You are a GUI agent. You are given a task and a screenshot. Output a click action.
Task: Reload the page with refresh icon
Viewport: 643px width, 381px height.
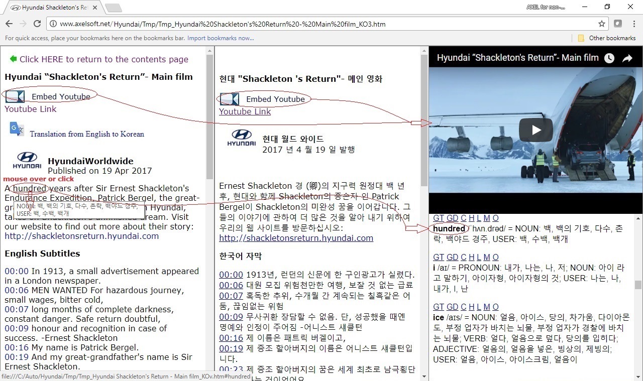[37, 24]
